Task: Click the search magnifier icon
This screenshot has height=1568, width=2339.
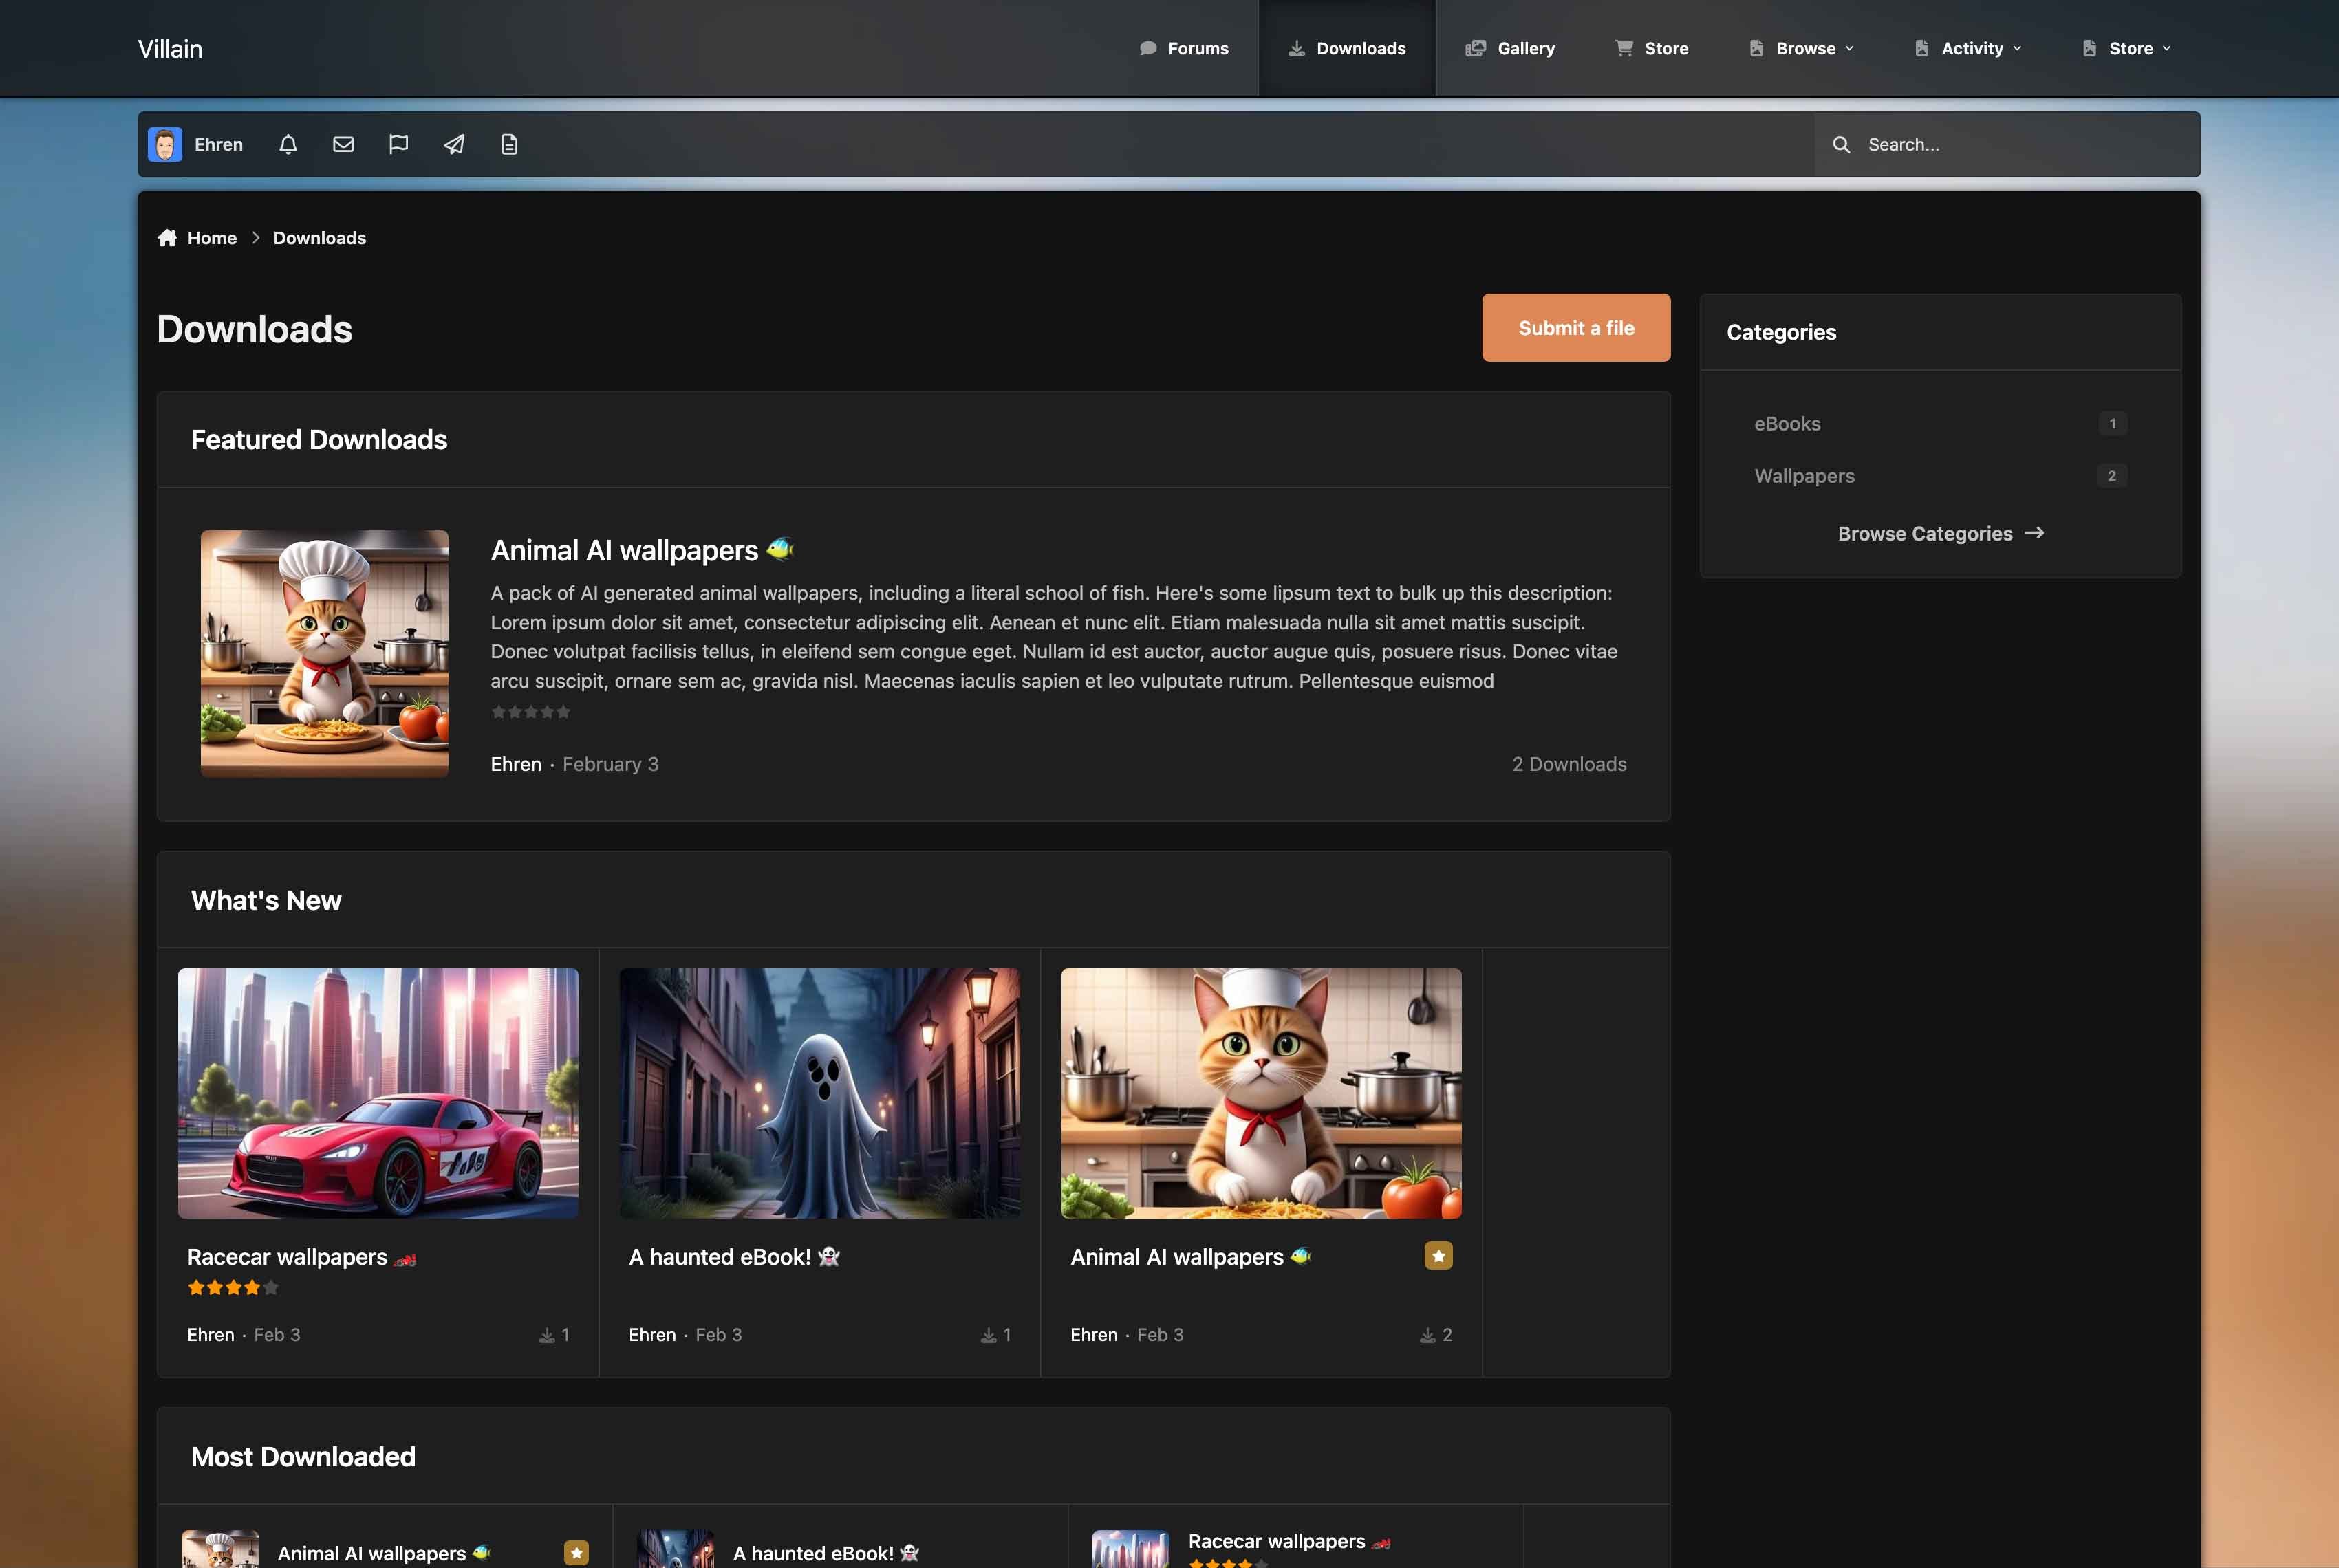Action: point(1841,145)
